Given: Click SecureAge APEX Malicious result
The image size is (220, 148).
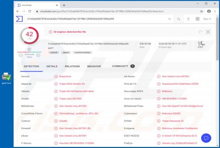Looking at the screenshot, I should [x=167, y=91].
